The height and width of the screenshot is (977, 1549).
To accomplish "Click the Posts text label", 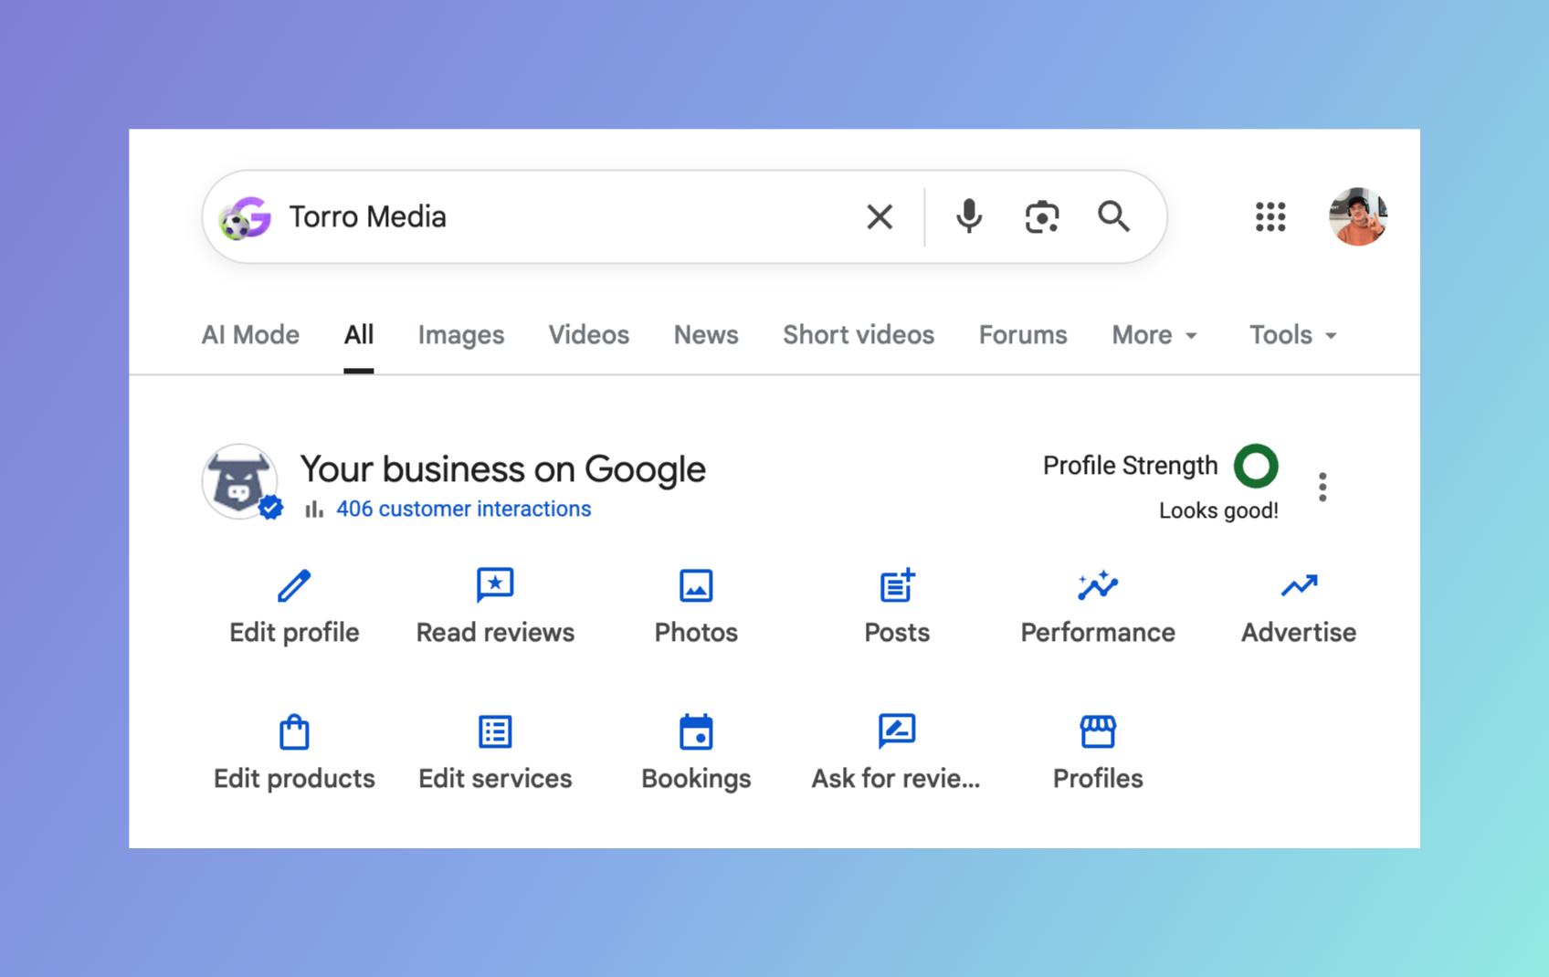I will click(x=897, y=633).
